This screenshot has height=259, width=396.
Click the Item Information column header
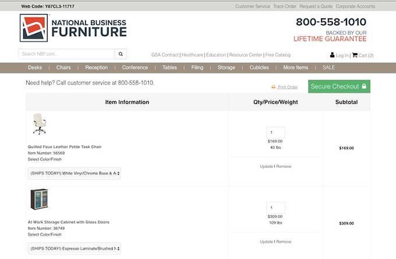pyautogui.click(x=127, y=102)
